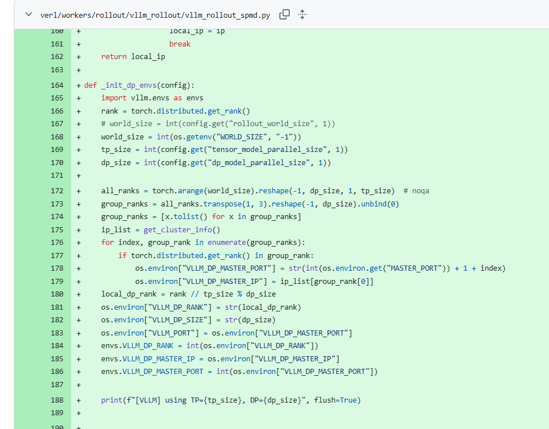
Task: Select line number 172
Action: pos(57,191)
